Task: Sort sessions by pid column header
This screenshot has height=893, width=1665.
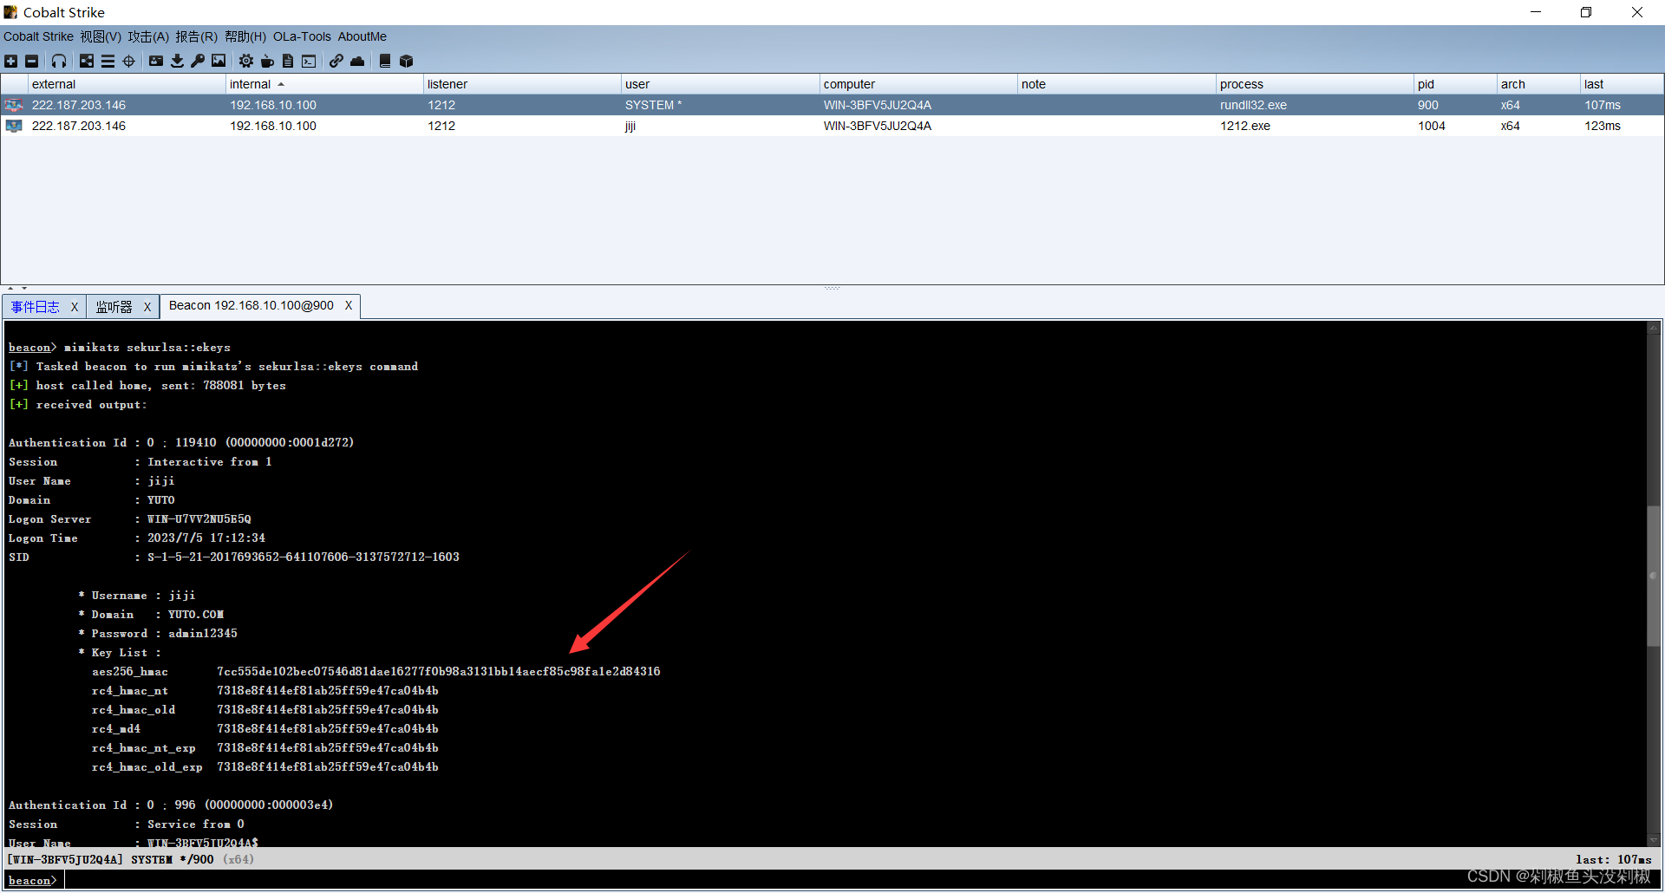Action: [x=1455, y=84]
